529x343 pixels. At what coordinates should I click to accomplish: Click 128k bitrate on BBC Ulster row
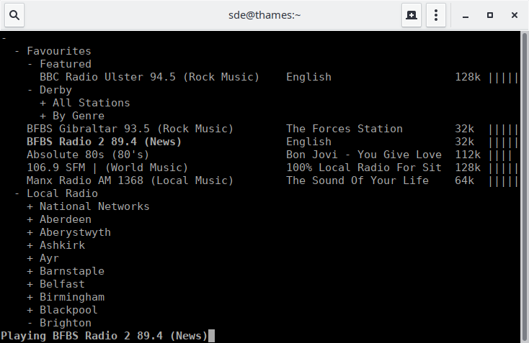(468, 77)
